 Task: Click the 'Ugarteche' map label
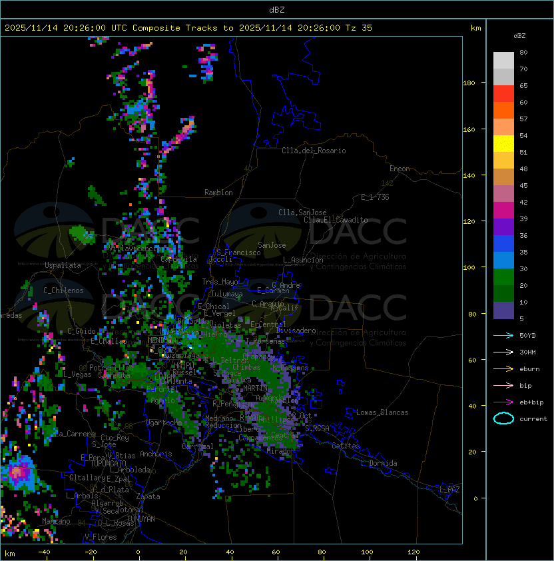(164, 422)
